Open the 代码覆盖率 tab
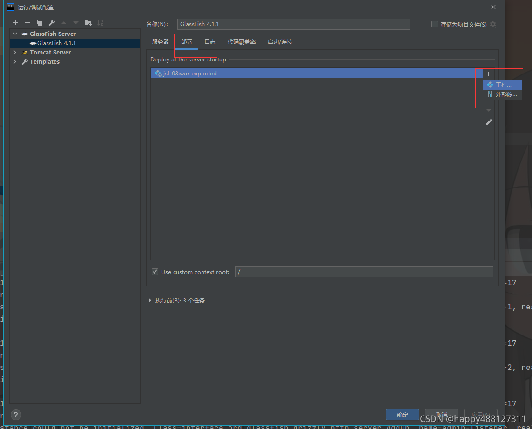The image size is (532, 429). (x=242, y=42)
